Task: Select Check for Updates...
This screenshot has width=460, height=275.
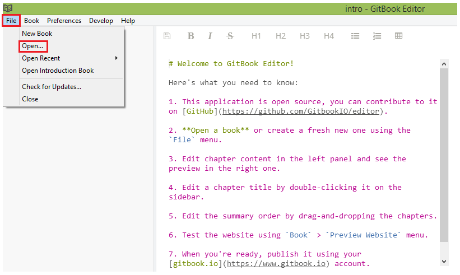Action: click(x=72, y=87)
